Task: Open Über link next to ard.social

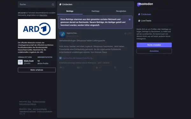Action: [x=29, y=102]
